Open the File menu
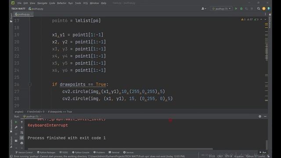 pyautogui.click(x=19, y=3)
